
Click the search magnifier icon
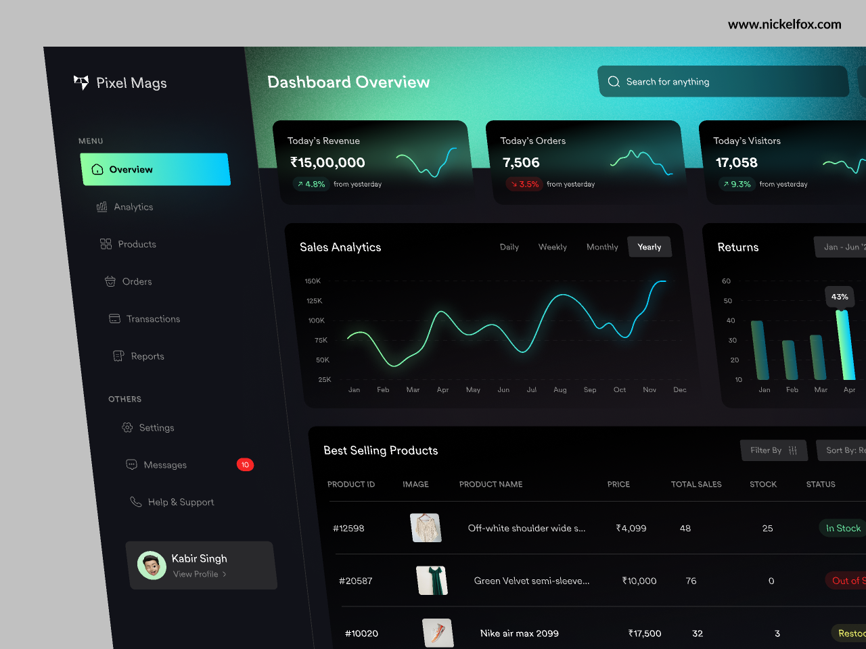tap(614, 81)
